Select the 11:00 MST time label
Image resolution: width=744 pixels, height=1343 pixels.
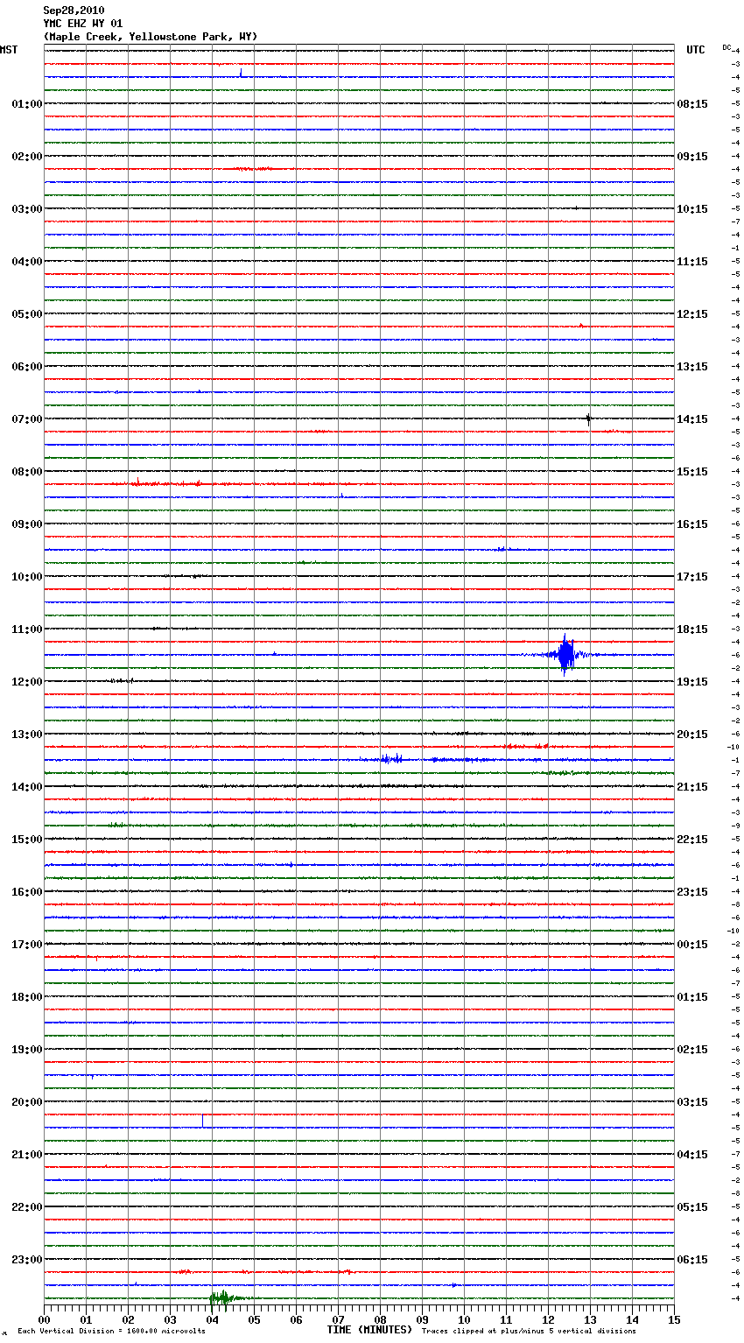pos(26,629)
